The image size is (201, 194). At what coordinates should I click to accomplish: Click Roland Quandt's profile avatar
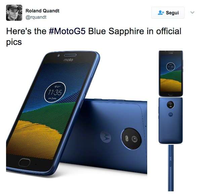click(14, 13)
